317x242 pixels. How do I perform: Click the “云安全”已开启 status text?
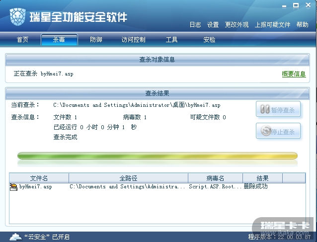(x=47, y=237)
